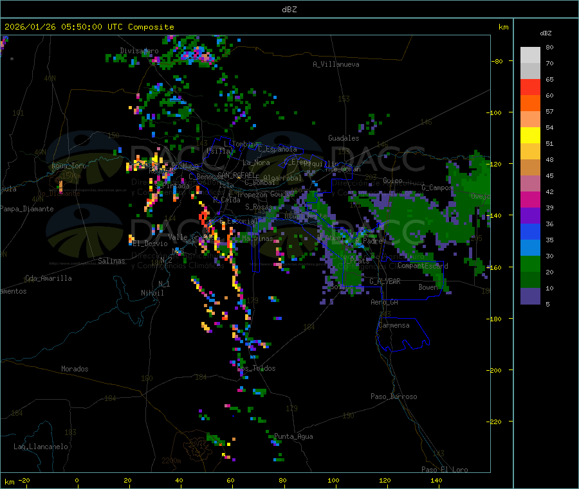The height and width of the screenshot is (489, 579).
Task: Click the Salinas location label
Action: point(111,261)
